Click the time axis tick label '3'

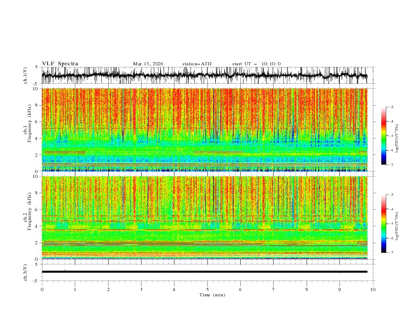[141, 289]
